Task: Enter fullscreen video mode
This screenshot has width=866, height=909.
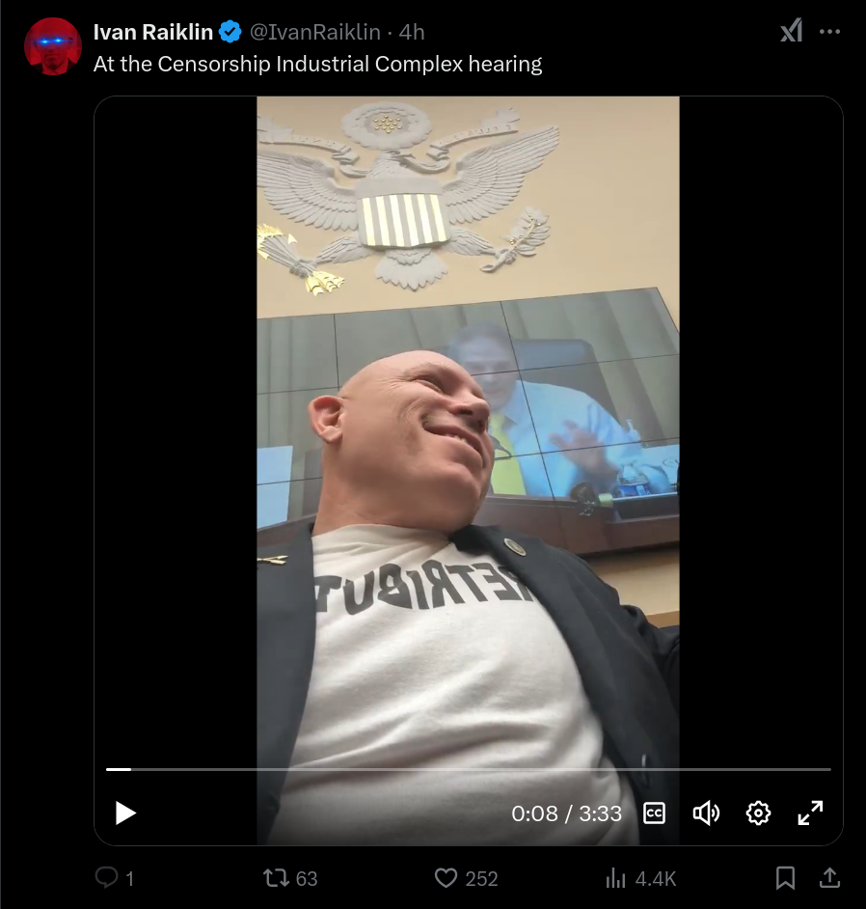Action: coord(810,813)
